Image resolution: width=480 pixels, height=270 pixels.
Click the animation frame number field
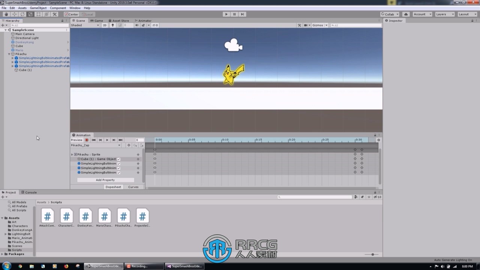(x=139, y=140)
